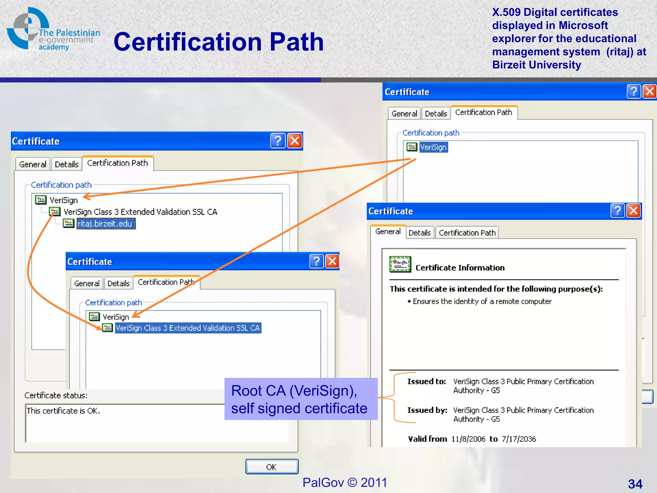Click help button of left Certificate window

278,141
